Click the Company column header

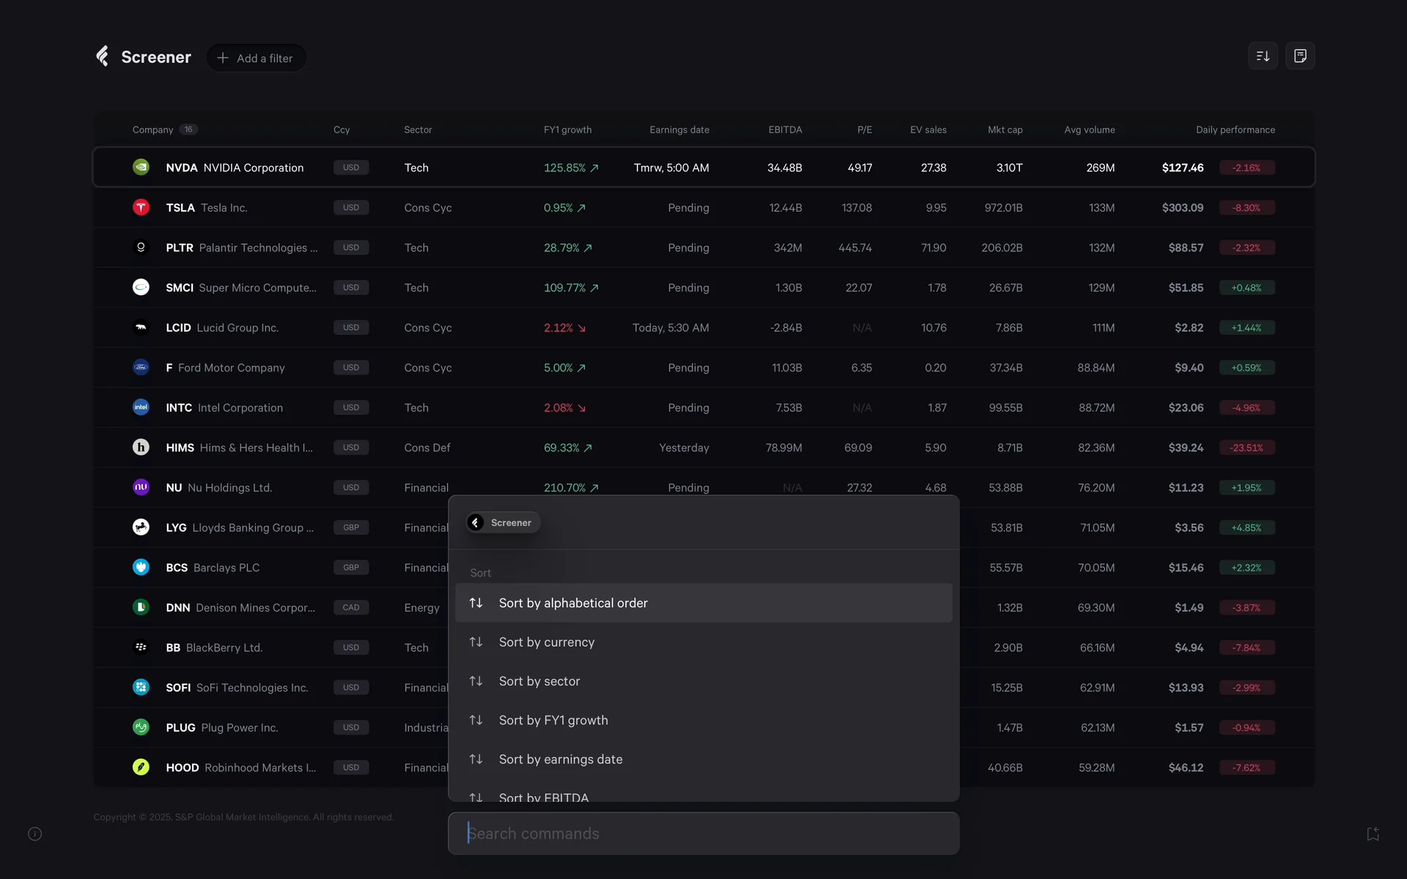[x=153, y=130]
